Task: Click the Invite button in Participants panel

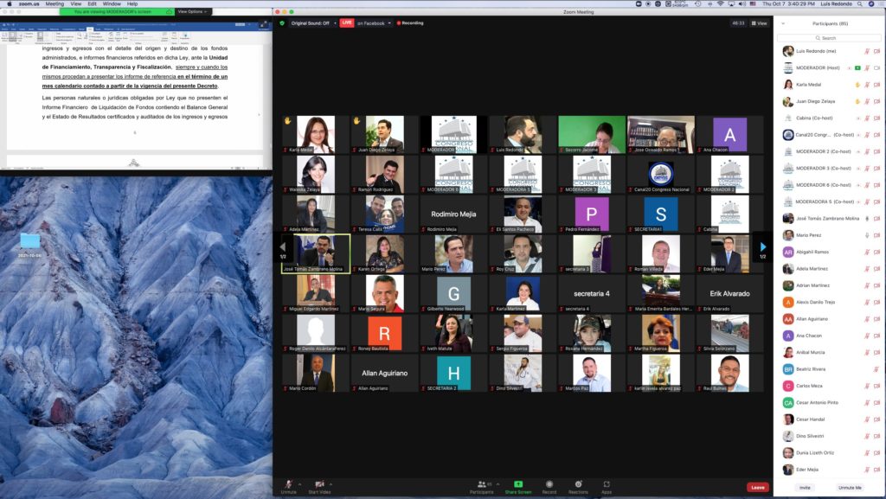Action: (x=805, y=488)
